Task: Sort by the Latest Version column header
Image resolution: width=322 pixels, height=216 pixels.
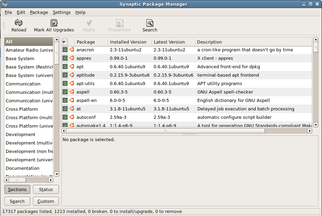Action: pyautogui.click(x=173, y=42)
